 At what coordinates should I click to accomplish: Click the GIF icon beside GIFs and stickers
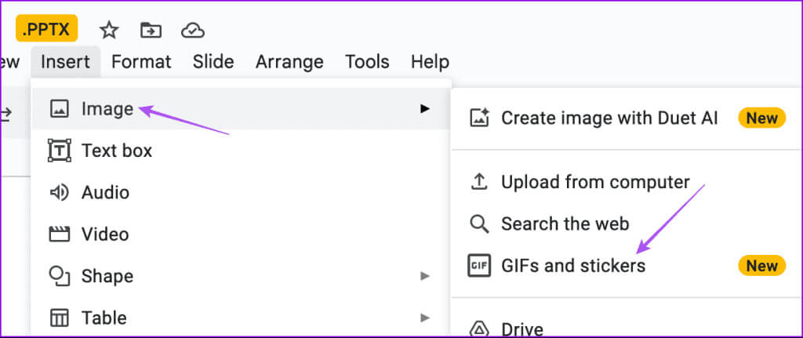pos(479,266)
